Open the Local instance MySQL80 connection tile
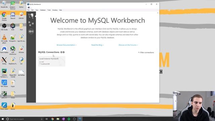The height and width of the screenshot is (121, 215). pyautogui.click(x=52, y=61)
